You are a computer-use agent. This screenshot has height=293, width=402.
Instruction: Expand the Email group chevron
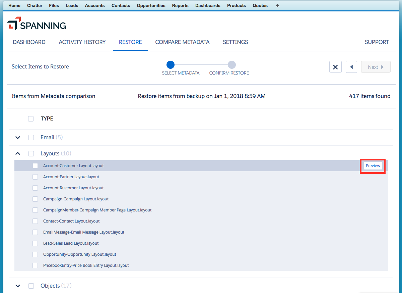pyautogui.click(x=18, y=138)
